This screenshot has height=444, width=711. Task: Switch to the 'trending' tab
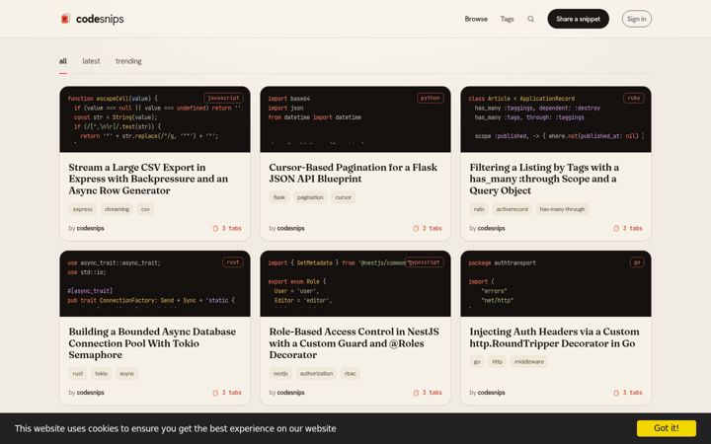pos(128,61)
